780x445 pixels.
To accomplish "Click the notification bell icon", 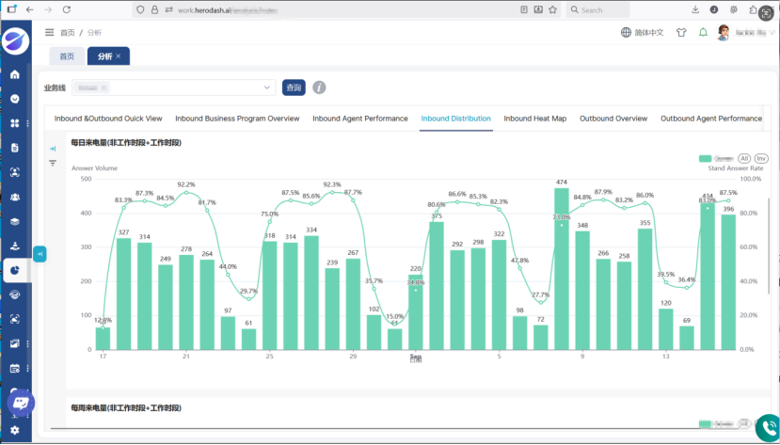I will tap(703, 32).
